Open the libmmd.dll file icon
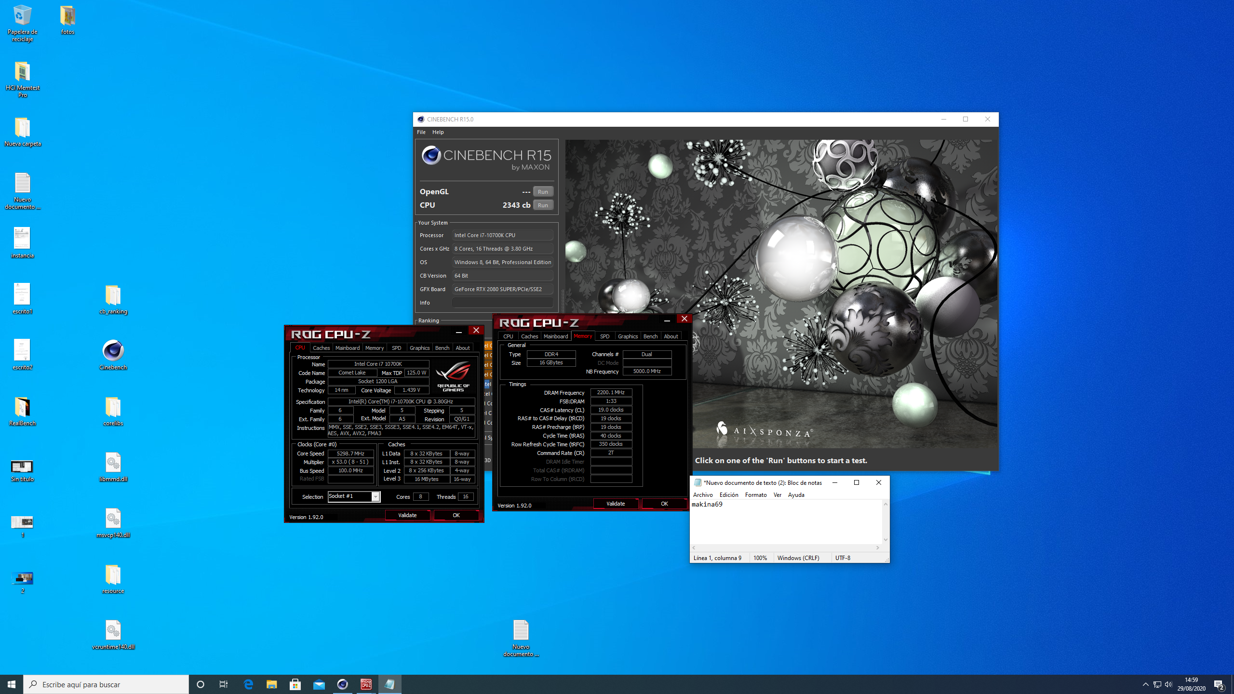This screenshot has height=694, width=1234. click(113, 463)
